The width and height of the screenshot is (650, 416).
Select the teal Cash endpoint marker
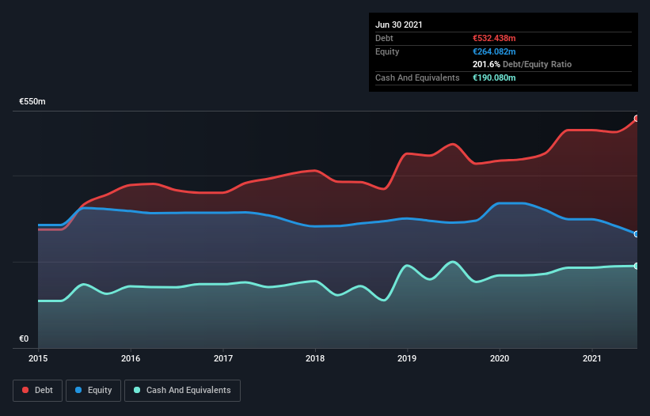click(x=637, y=266)
